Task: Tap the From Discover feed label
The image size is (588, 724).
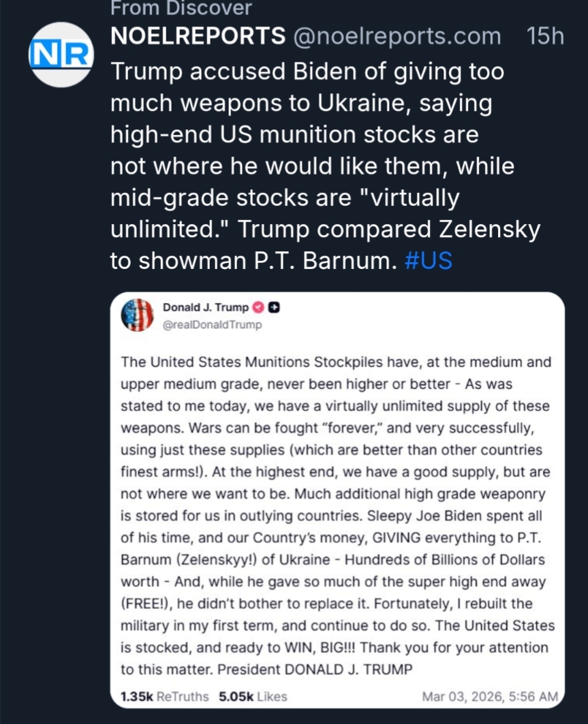Action: [x=181, y=8]
